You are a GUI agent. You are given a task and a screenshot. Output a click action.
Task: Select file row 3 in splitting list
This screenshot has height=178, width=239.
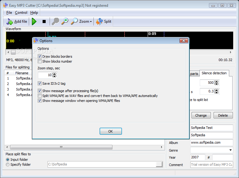click(19, 89)
